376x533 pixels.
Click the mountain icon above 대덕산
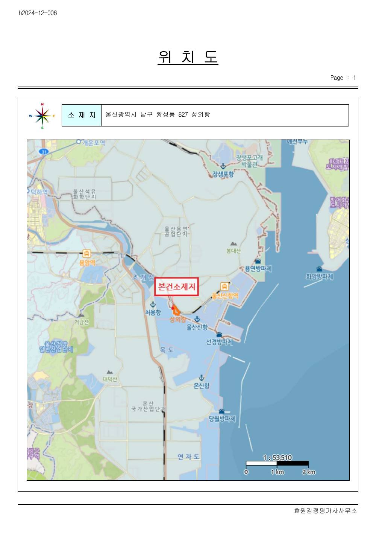click(109, 372)
